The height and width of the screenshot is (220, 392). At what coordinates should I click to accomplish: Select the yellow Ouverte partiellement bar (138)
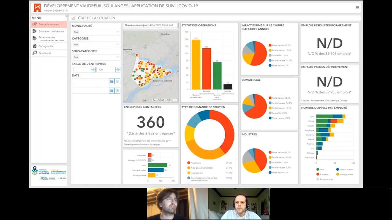(x=196, y=64)
